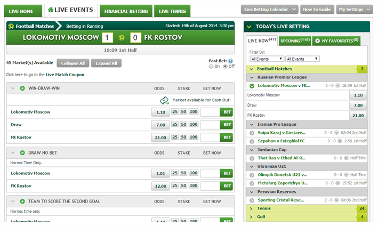Select 50 quick stake for Draw
The height and width of the screenshot is (226, 378).
(x=184, y=125)
